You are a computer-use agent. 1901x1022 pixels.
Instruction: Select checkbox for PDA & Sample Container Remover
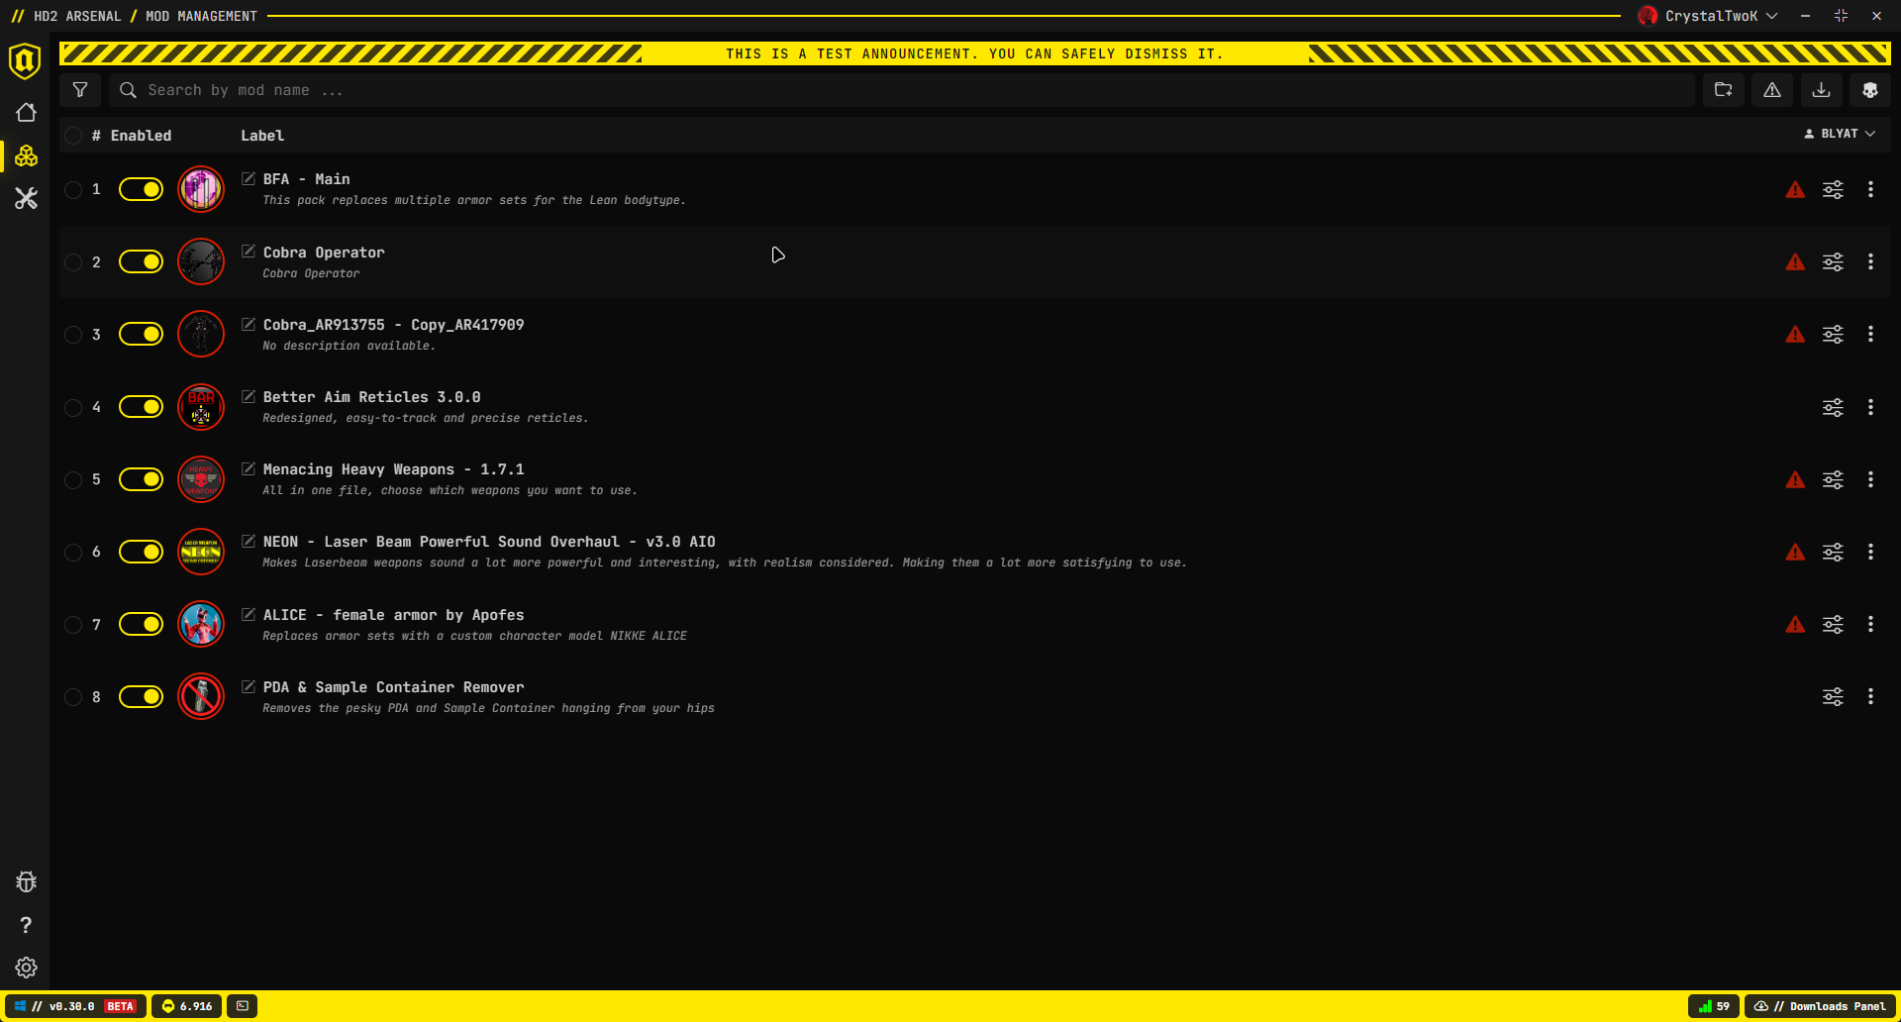pyautogui.click(x=73, y=697)
